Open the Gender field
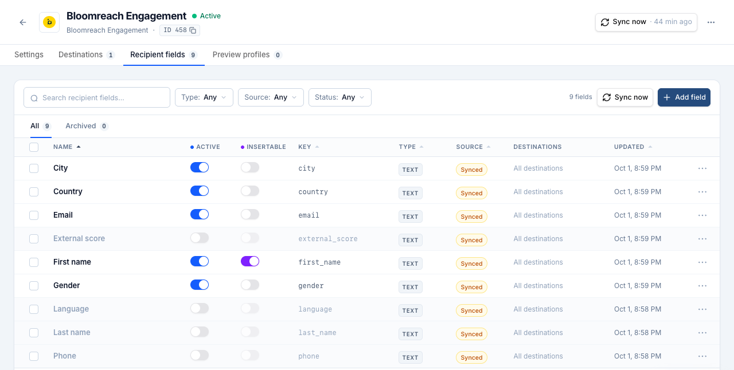734x370 pixels. 67,286
